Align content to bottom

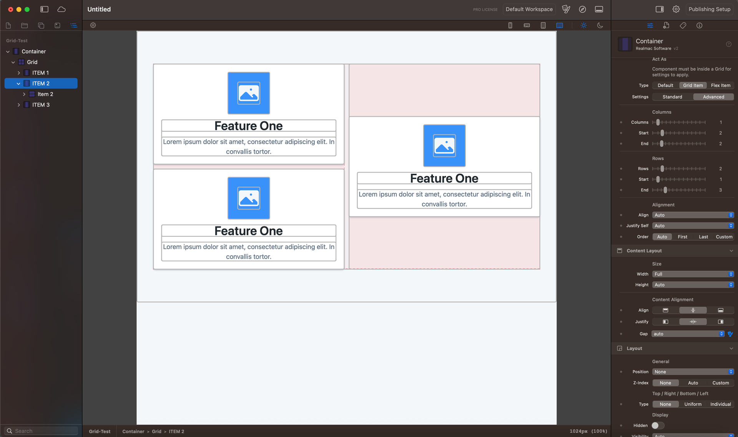pyautogui.click(x=721, y=311)
